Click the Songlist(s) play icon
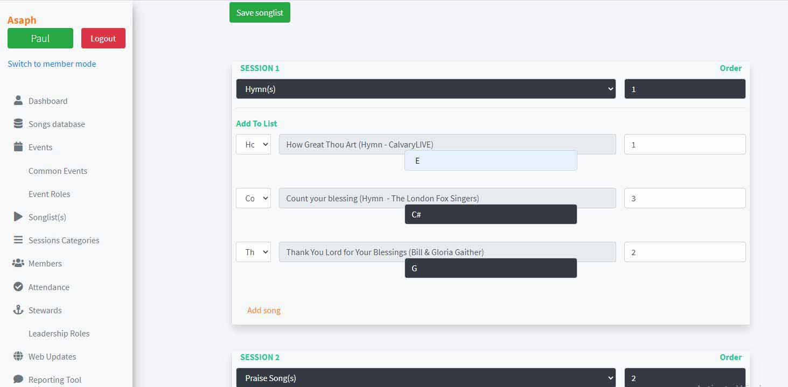 pos(18,217)
